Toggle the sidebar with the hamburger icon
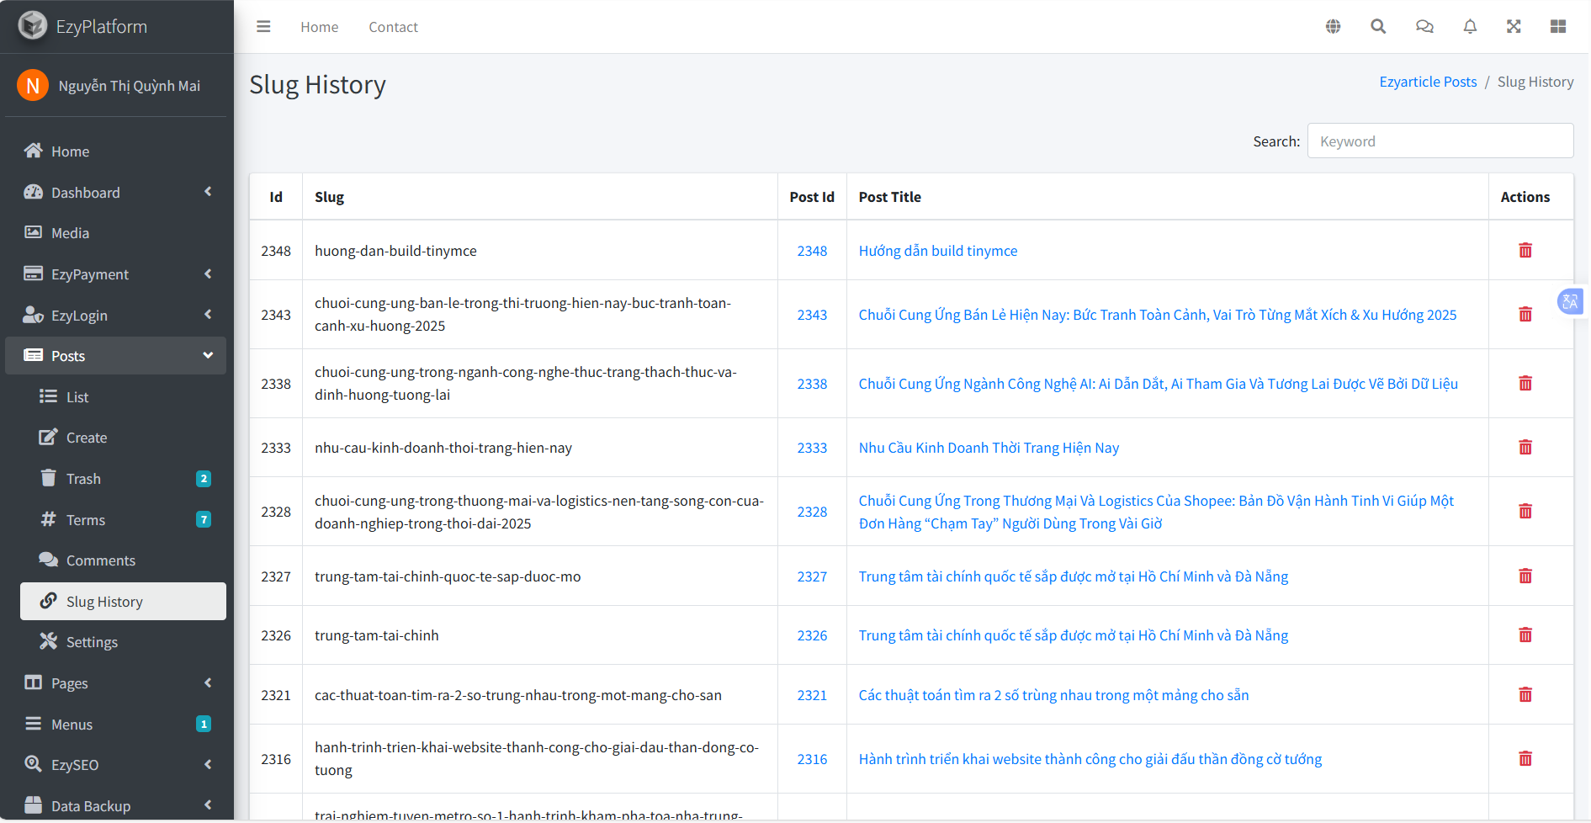1591x823 pixels. tap(263, 26)
